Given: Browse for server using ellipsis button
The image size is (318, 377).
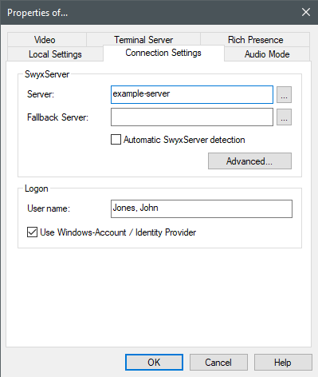Looking at the screenshot, I should coord(284,94).
